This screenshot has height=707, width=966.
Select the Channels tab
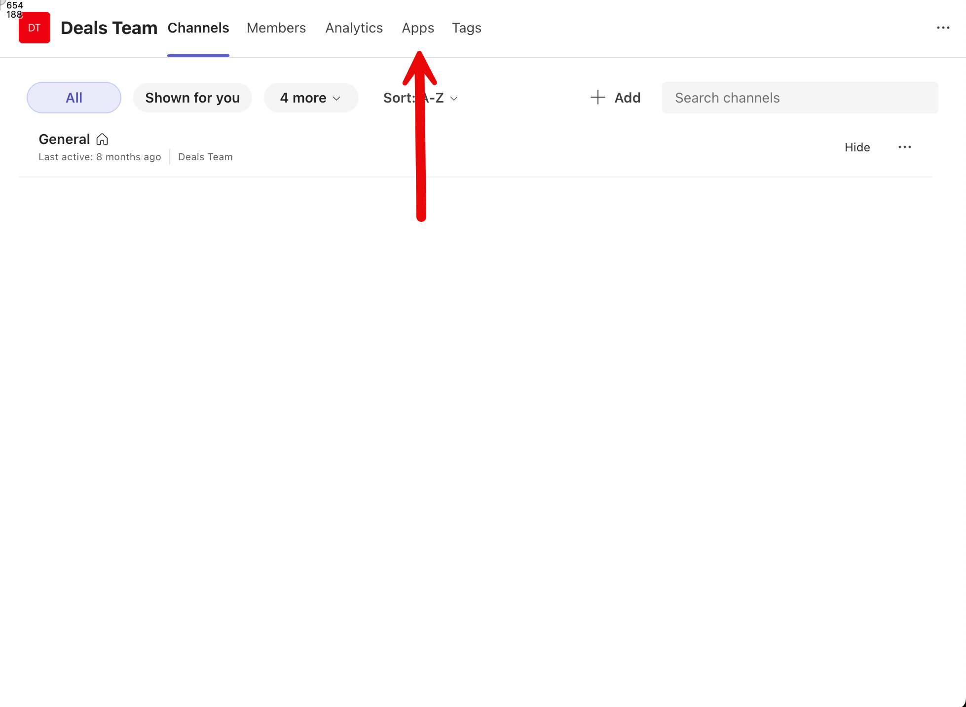click(x=198, y=28)
